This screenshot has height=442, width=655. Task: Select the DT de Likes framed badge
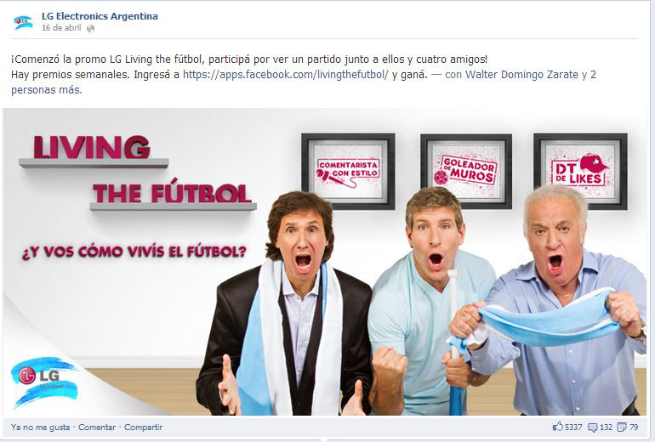580,171
